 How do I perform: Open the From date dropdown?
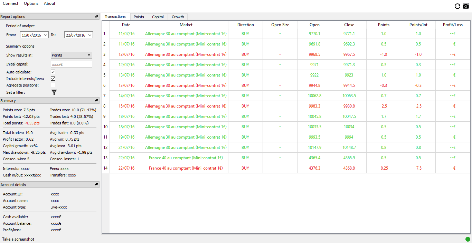pyautogui.click(x=46, y=35)
